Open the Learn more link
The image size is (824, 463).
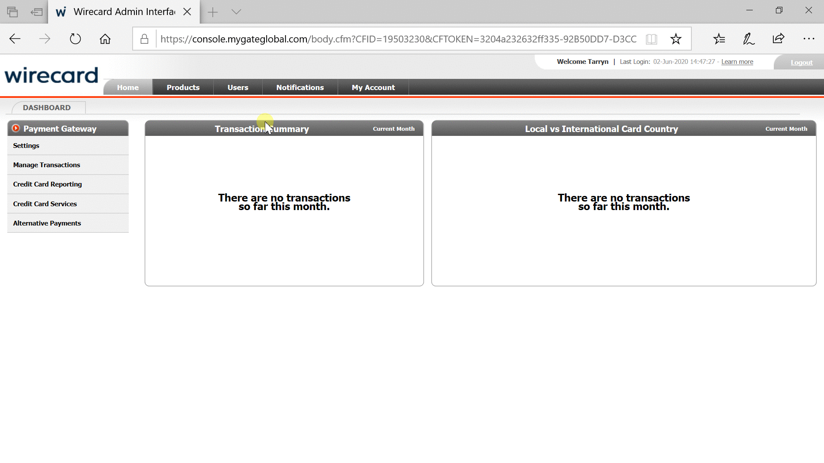click(737, 62)
